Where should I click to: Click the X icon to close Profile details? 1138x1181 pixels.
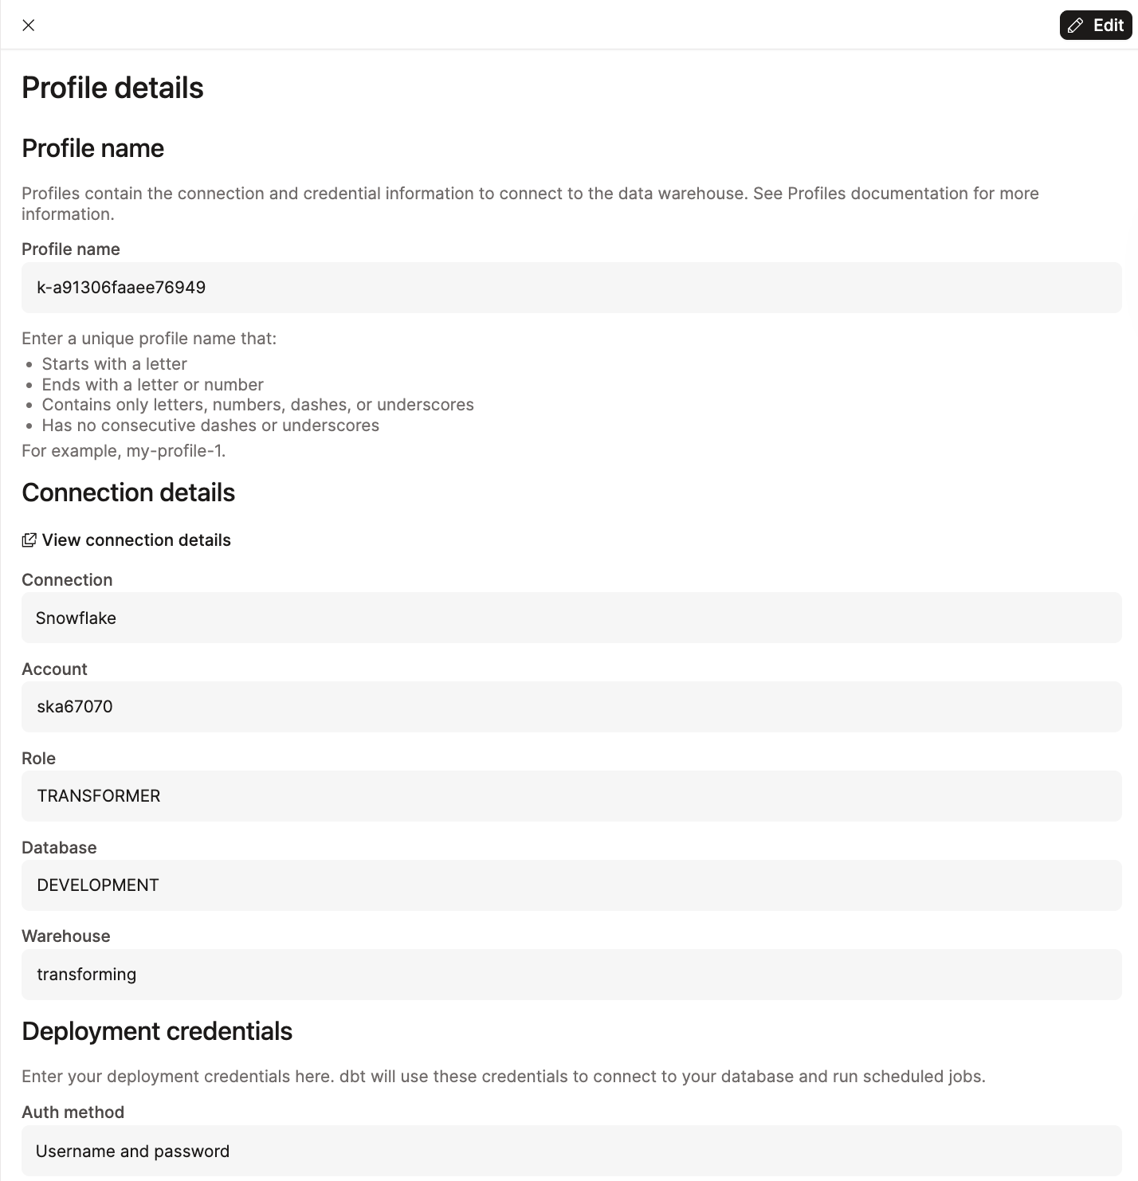tap(29, 25)
